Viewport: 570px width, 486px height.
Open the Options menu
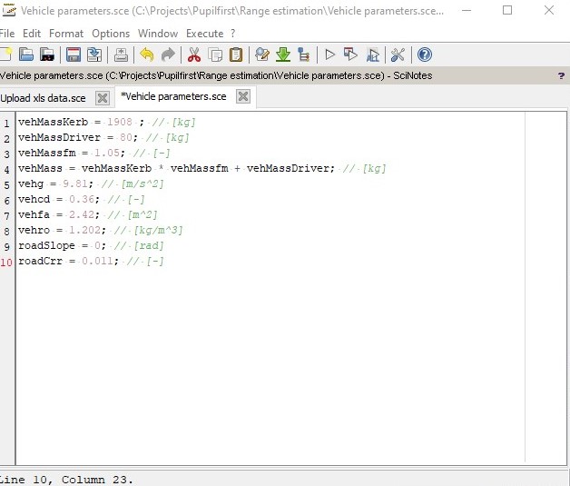coord(111,34)
